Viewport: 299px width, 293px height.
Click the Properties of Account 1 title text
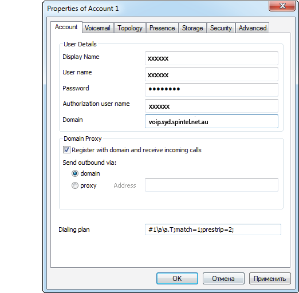[x=83, y=9]
